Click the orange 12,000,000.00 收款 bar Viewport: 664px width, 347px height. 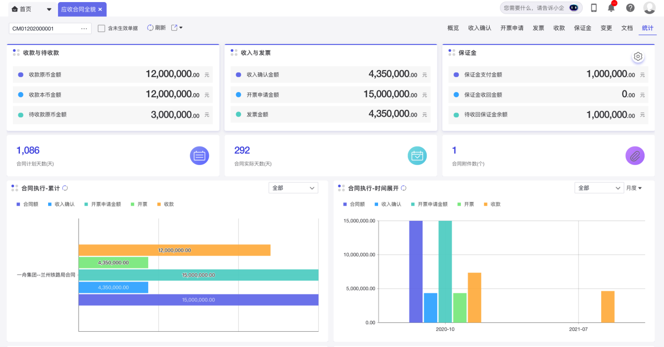click(174, 250)
